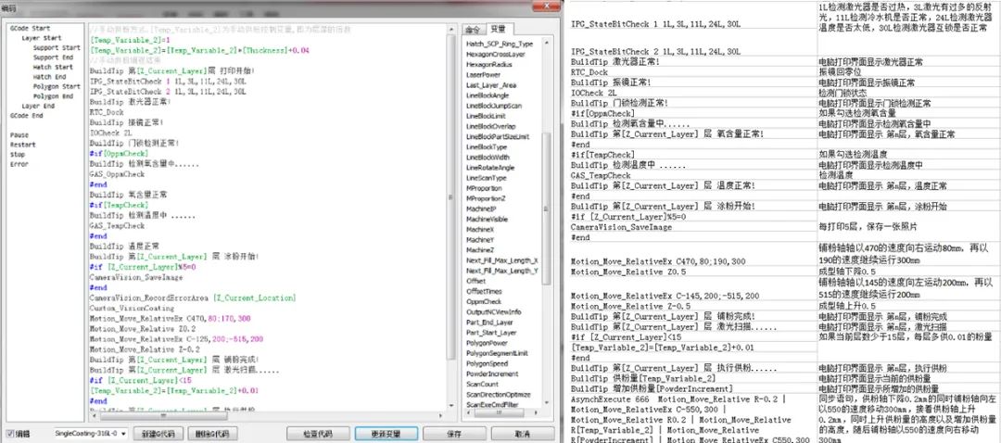This screenshot has width=1001, height=443.
Task: Select the Hatch Start node
Action: [57, 67]
